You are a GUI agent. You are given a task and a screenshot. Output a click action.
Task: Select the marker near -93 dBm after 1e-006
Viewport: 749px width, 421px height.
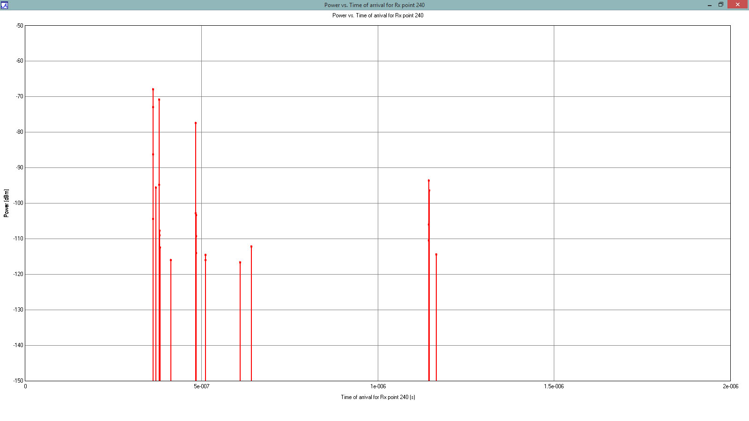coord(429,181)
